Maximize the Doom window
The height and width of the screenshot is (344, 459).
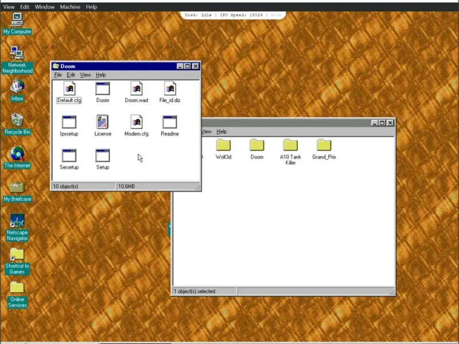click(188, 67)
